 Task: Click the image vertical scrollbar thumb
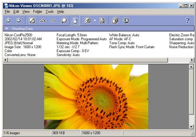pyautogui.click(x=191, y=92)
